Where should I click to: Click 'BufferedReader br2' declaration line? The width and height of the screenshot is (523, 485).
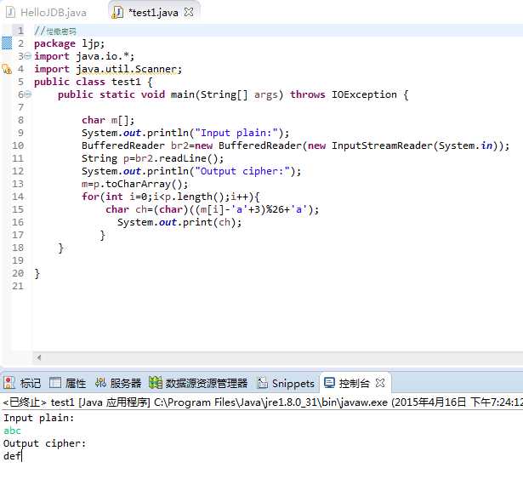point(296,145)
